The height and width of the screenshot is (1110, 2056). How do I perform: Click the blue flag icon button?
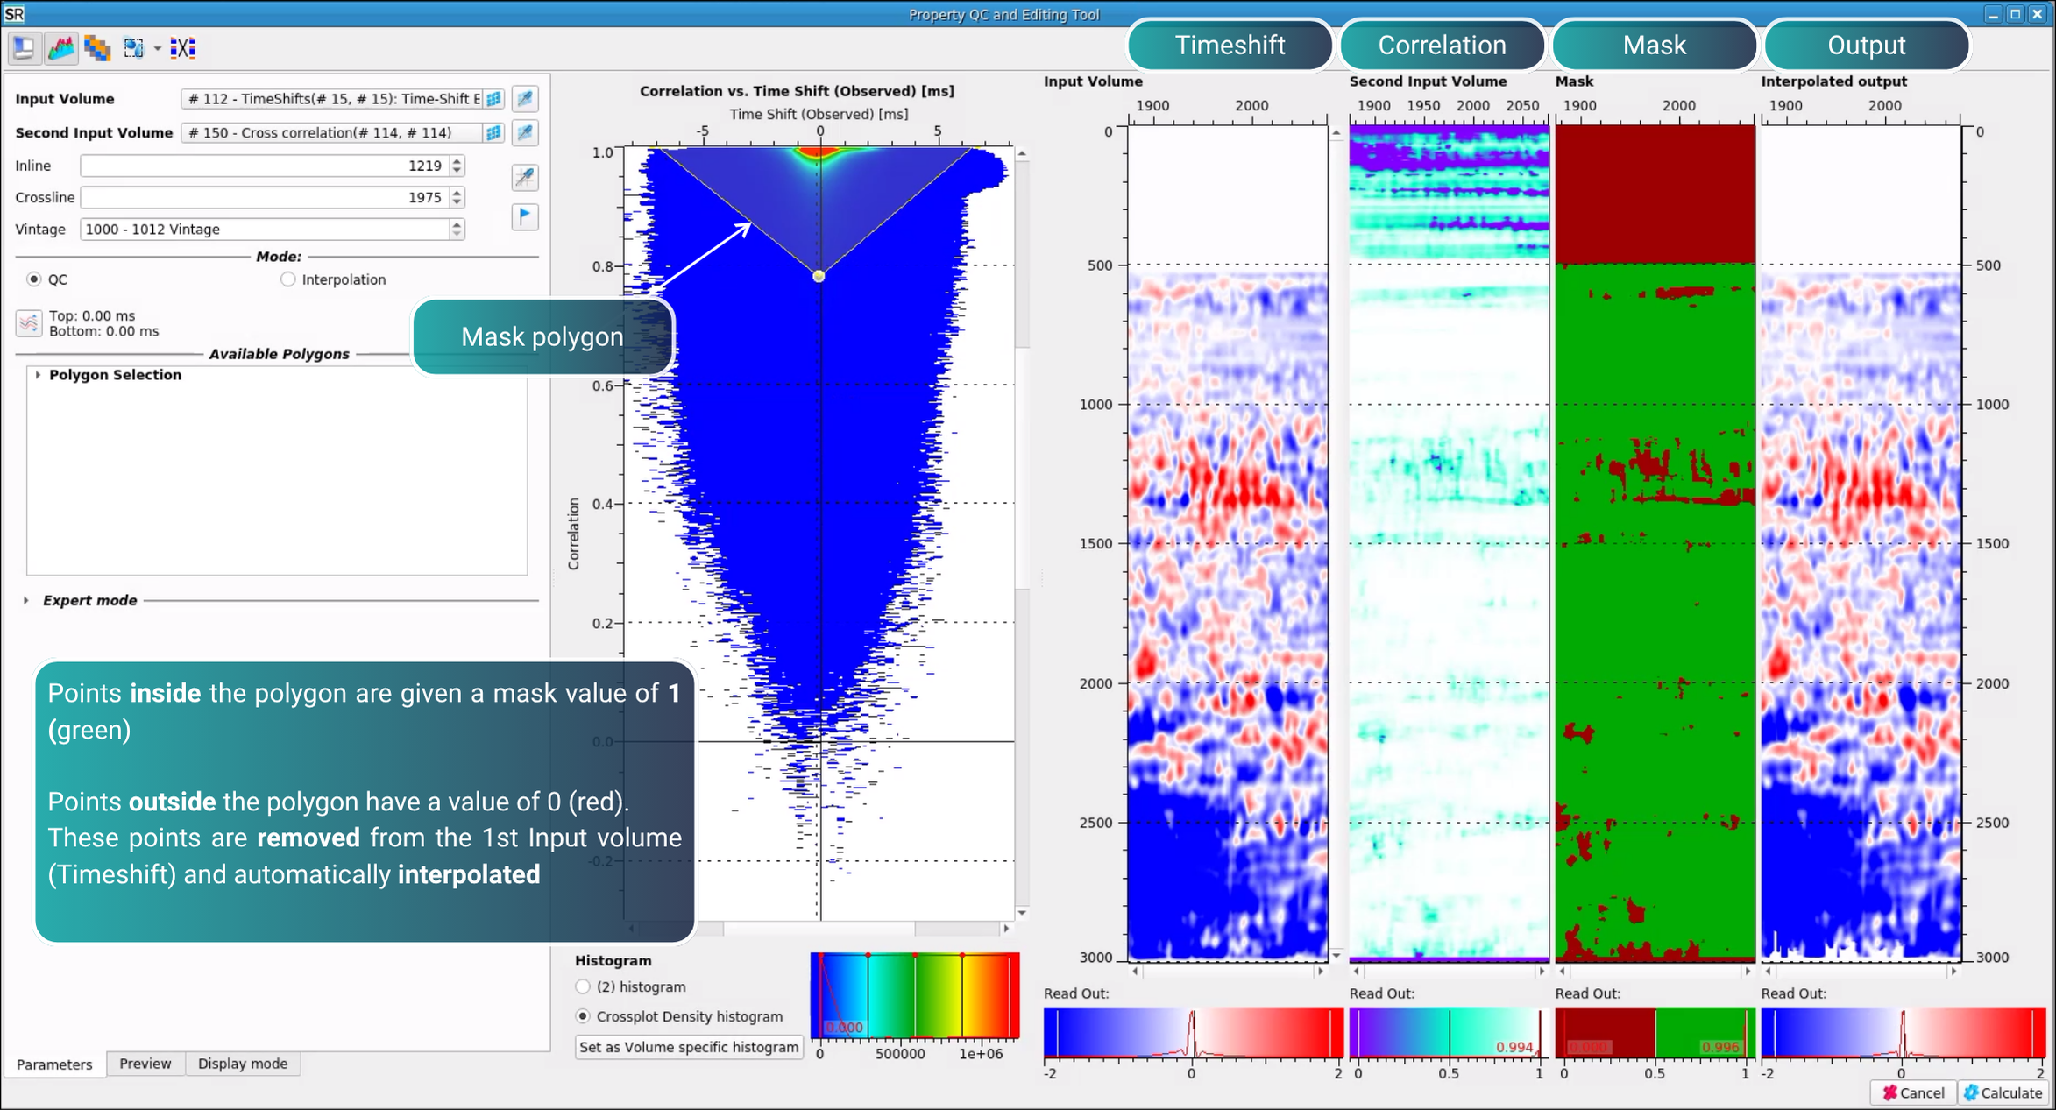(x=524, y=216)
